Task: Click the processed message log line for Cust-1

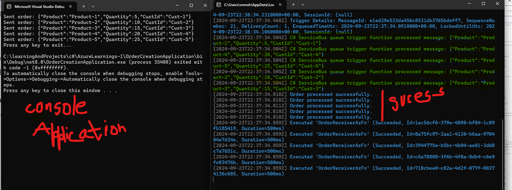Action: (354, 40)
